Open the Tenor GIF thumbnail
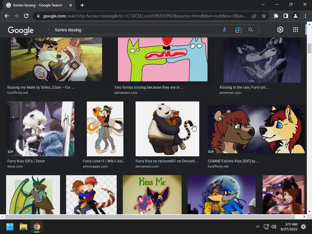 41,129
